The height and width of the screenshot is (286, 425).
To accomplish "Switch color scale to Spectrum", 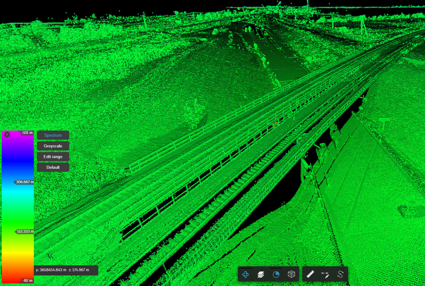I will (x=53, y=135).
